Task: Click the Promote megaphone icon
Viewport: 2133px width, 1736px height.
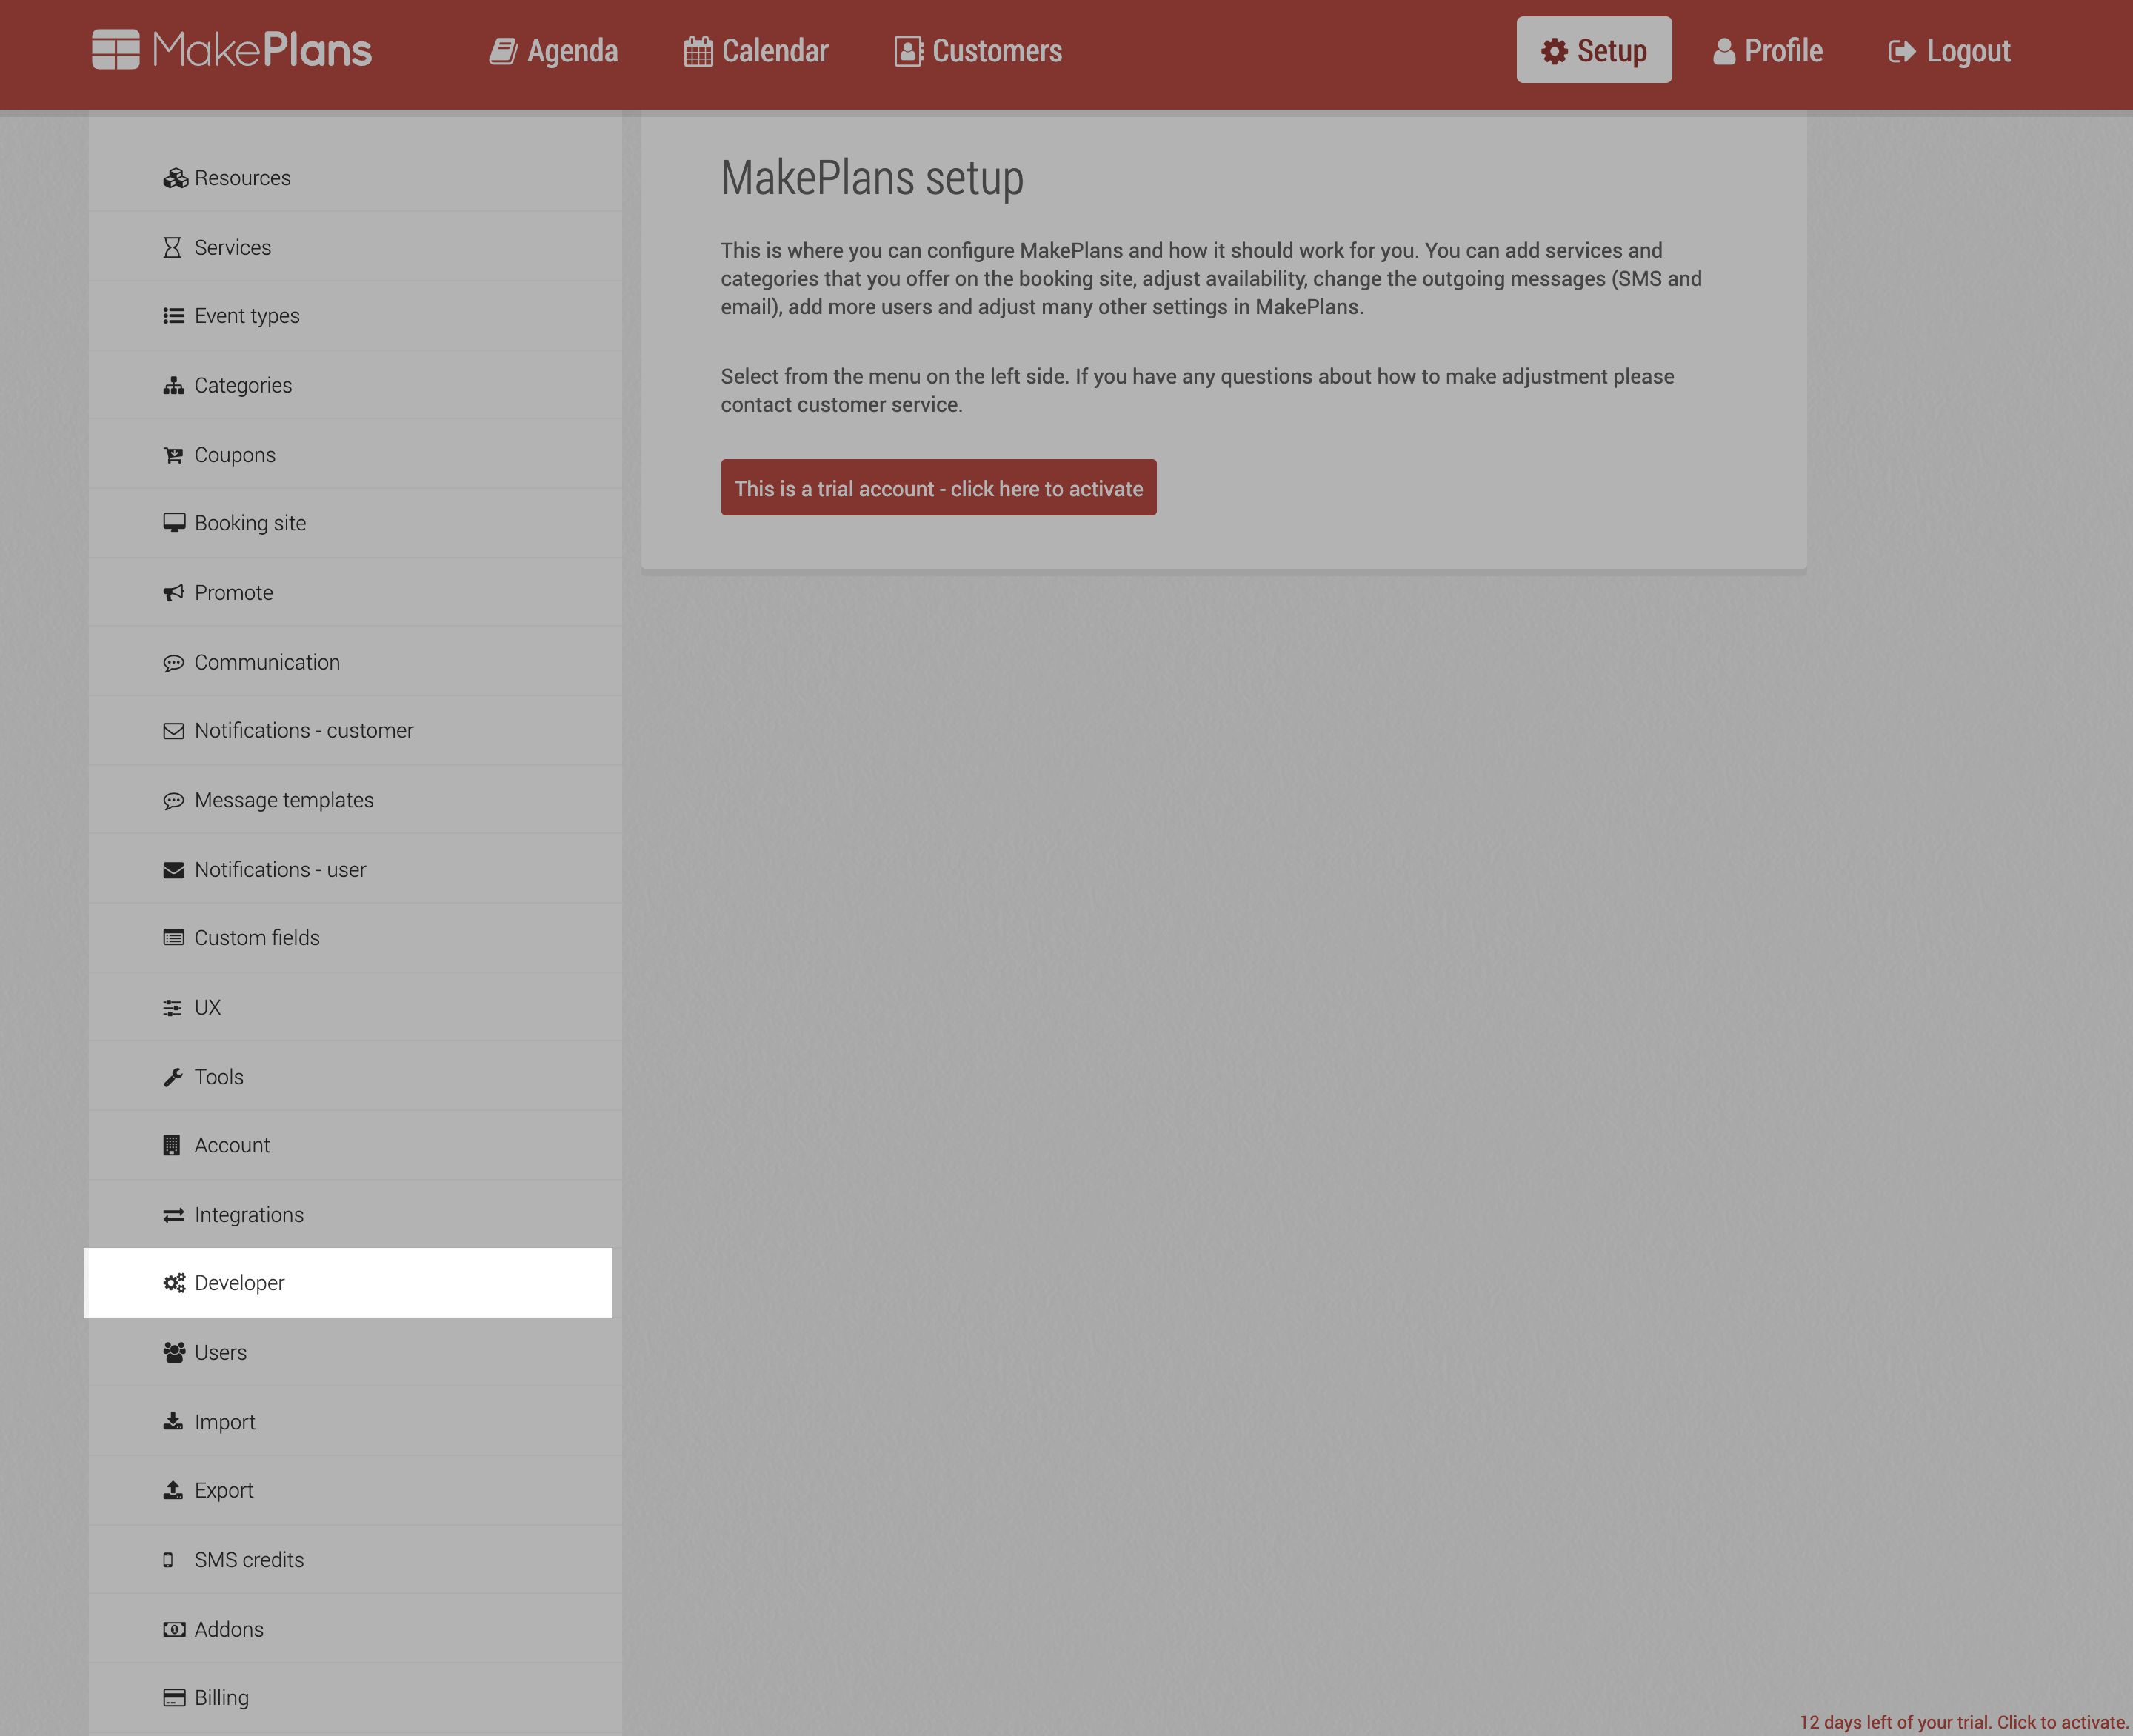Action: pyautogui.click(x=173, y=593)
